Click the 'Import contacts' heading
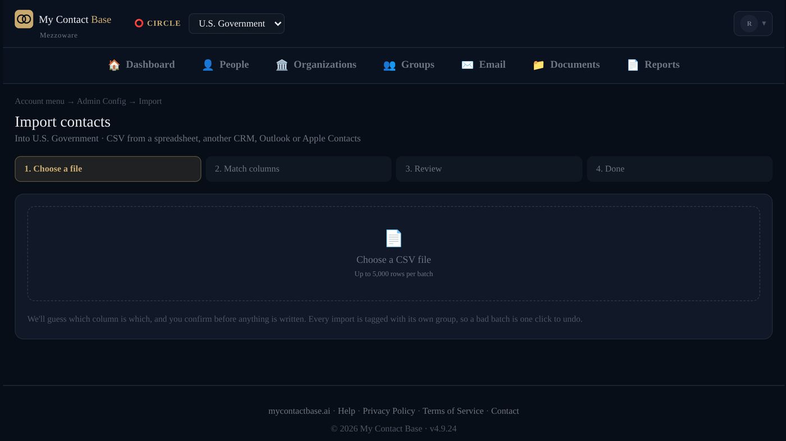Viewport: 786px width, 441px height. tap(62, 122)
